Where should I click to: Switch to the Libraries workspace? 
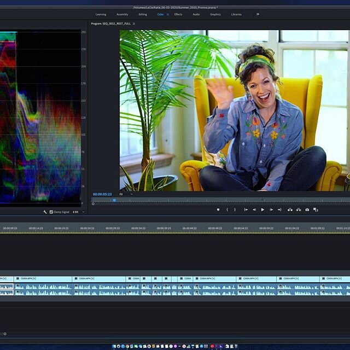(236, 14)
